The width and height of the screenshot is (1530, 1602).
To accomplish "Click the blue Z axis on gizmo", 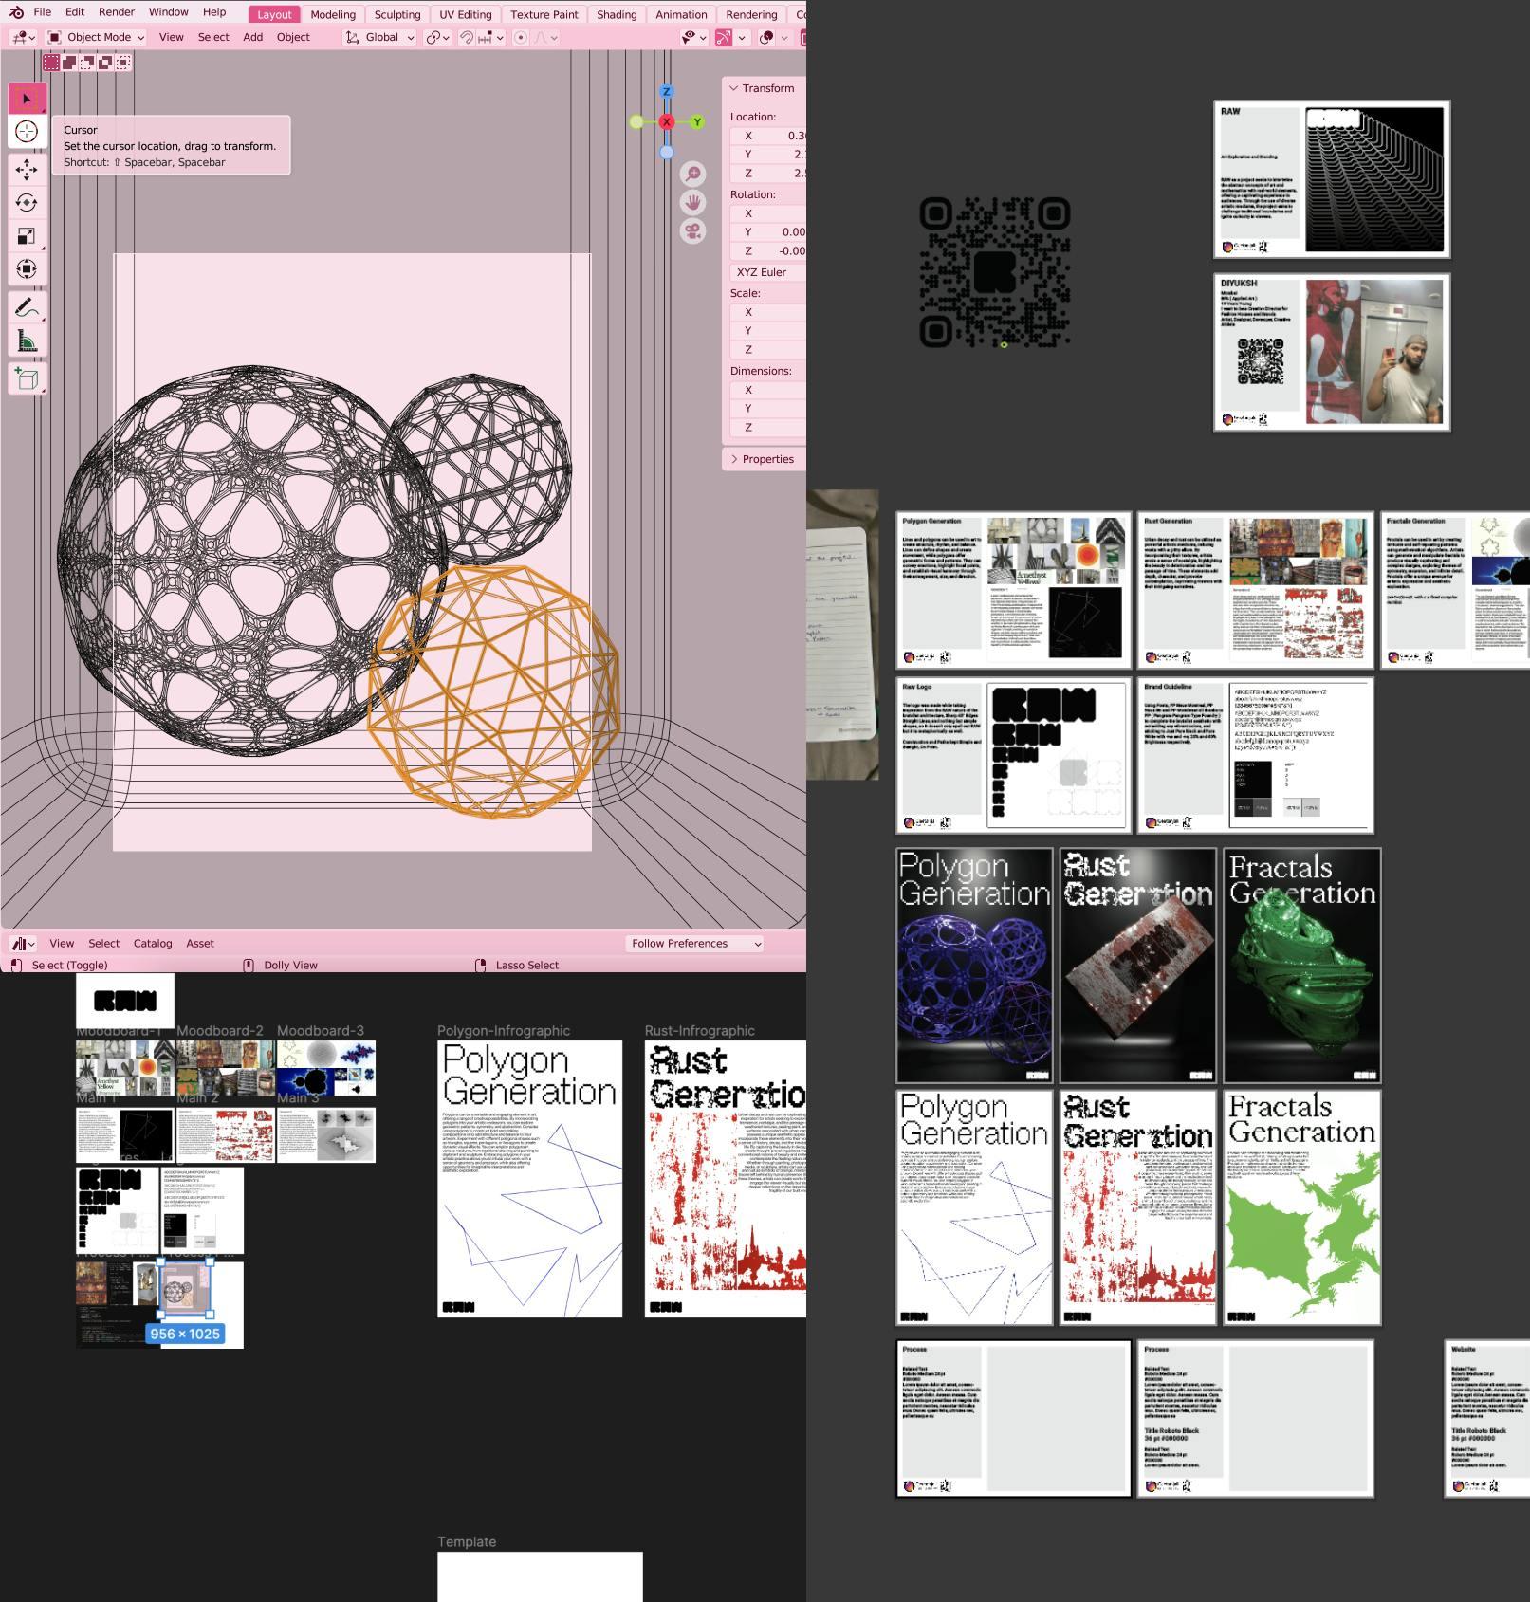I will (x=666, y=91).
